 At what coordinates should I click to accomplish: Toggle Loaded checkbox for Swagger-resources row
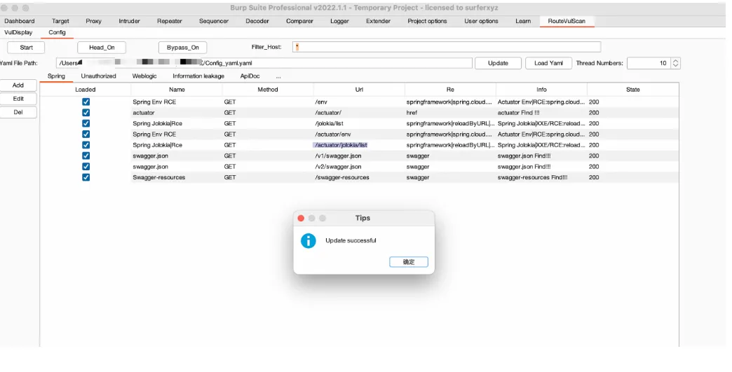86,177
